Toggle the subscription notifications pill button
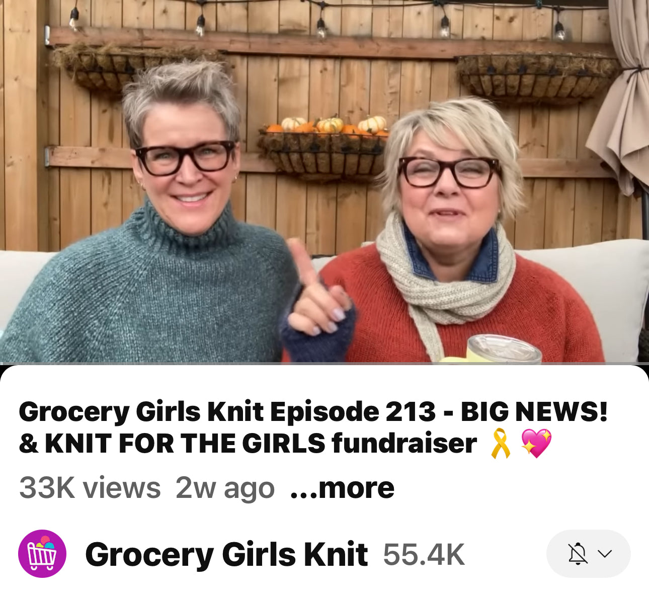649x600 pixels. (x=588, y=554)
